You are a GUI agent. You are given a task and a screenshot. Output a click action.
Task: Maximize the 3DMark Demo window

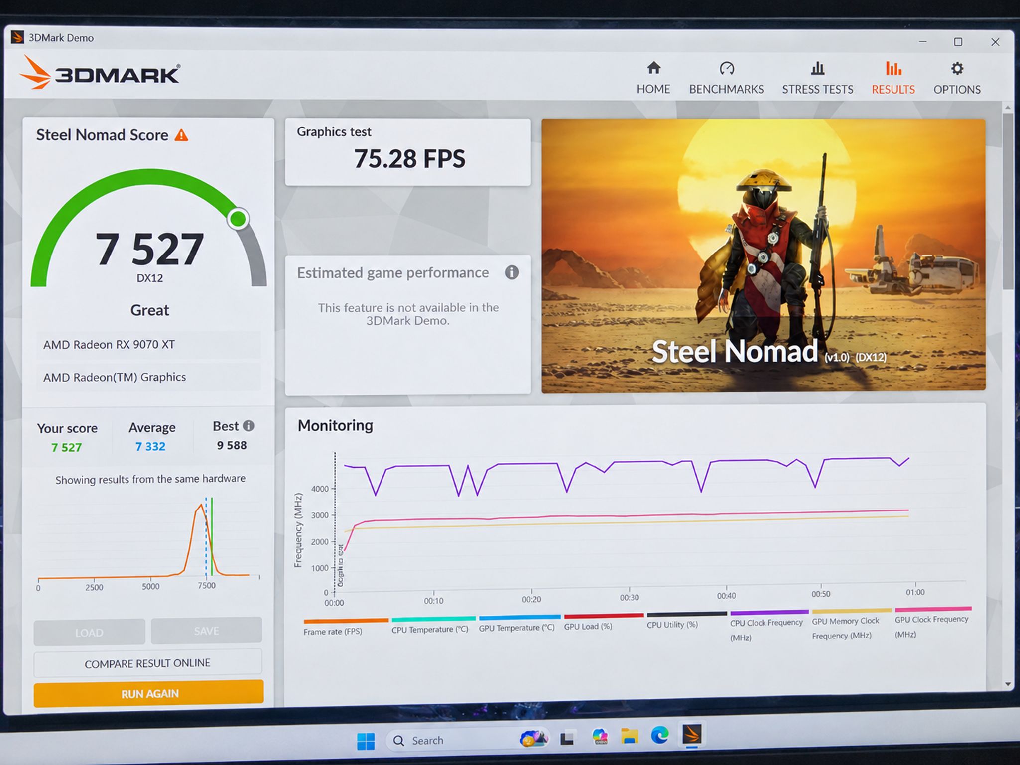coord(958,42)
